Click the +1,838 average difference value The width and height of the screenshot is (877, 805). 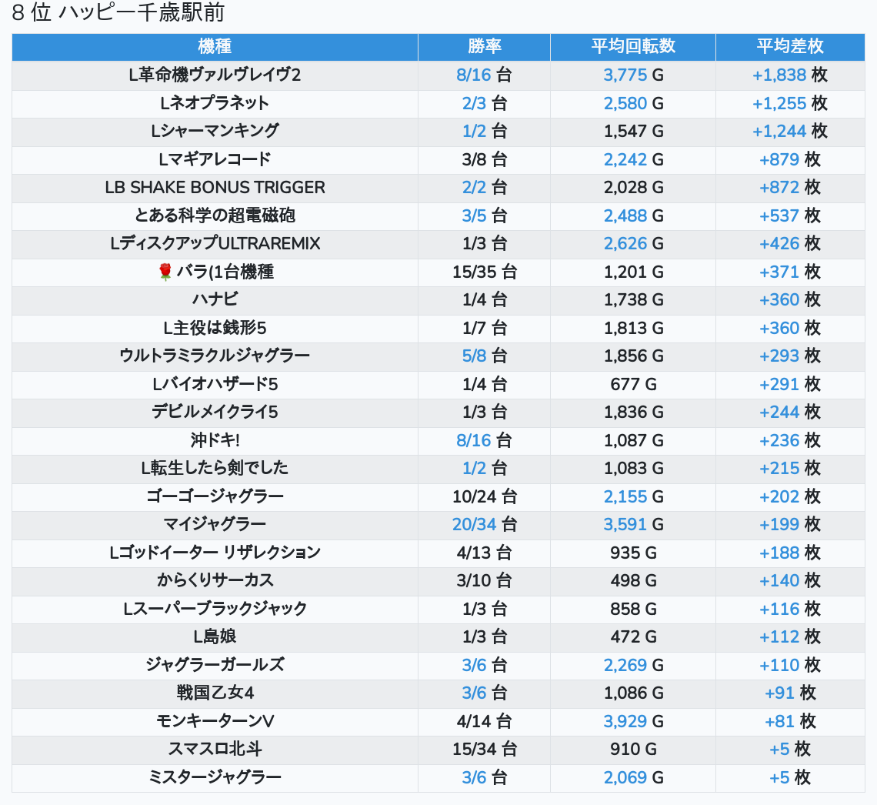tap(779, 75)
